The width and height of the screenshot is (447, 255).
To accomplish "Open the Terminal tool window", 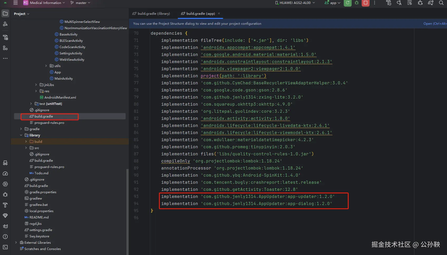I will click(5, 247).
